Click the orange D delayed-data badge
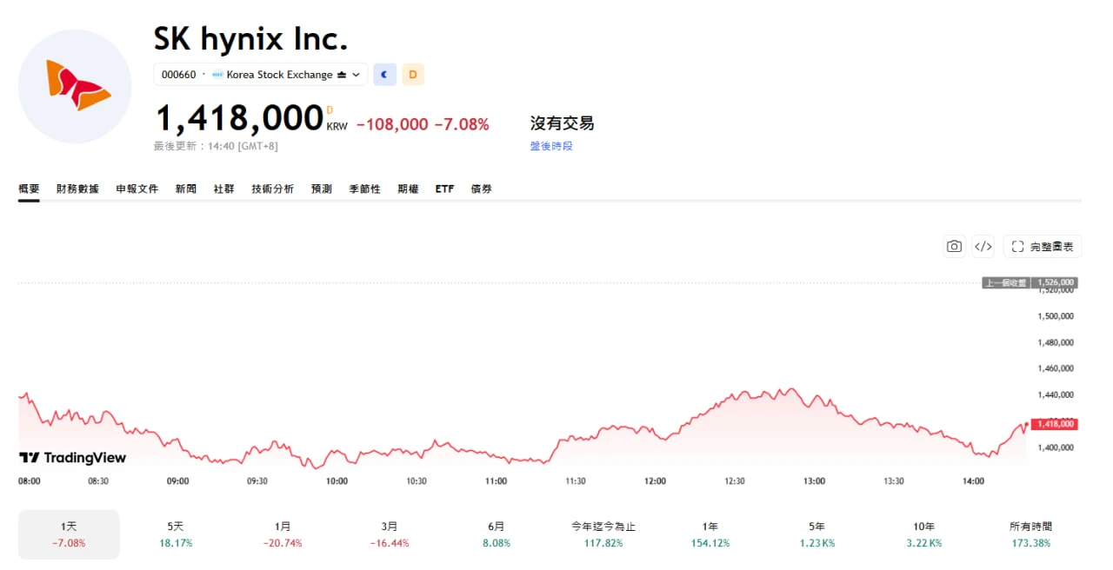This screenshot has width=1113, height=570. (x=413, y=75)
